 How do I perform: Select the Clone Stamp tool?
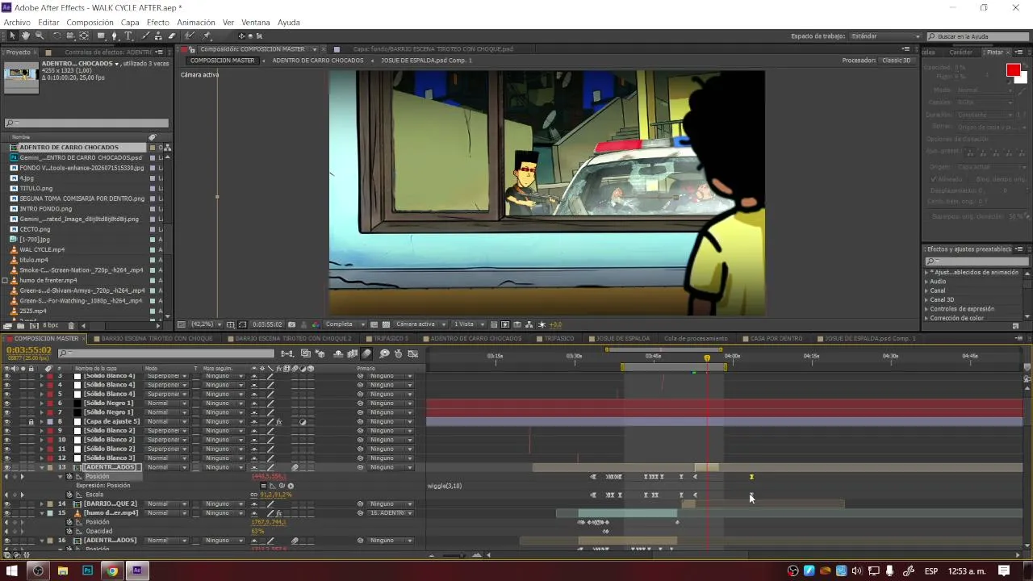[x=158, y=36]
